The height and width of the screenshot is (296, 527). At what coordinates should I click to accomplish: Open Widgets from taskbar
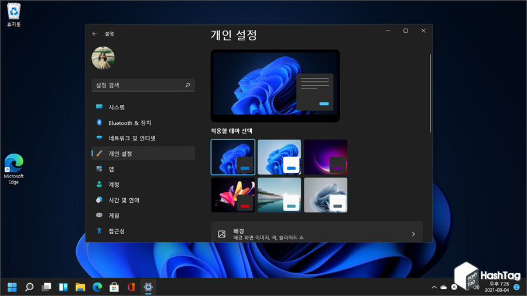(63, 287)
